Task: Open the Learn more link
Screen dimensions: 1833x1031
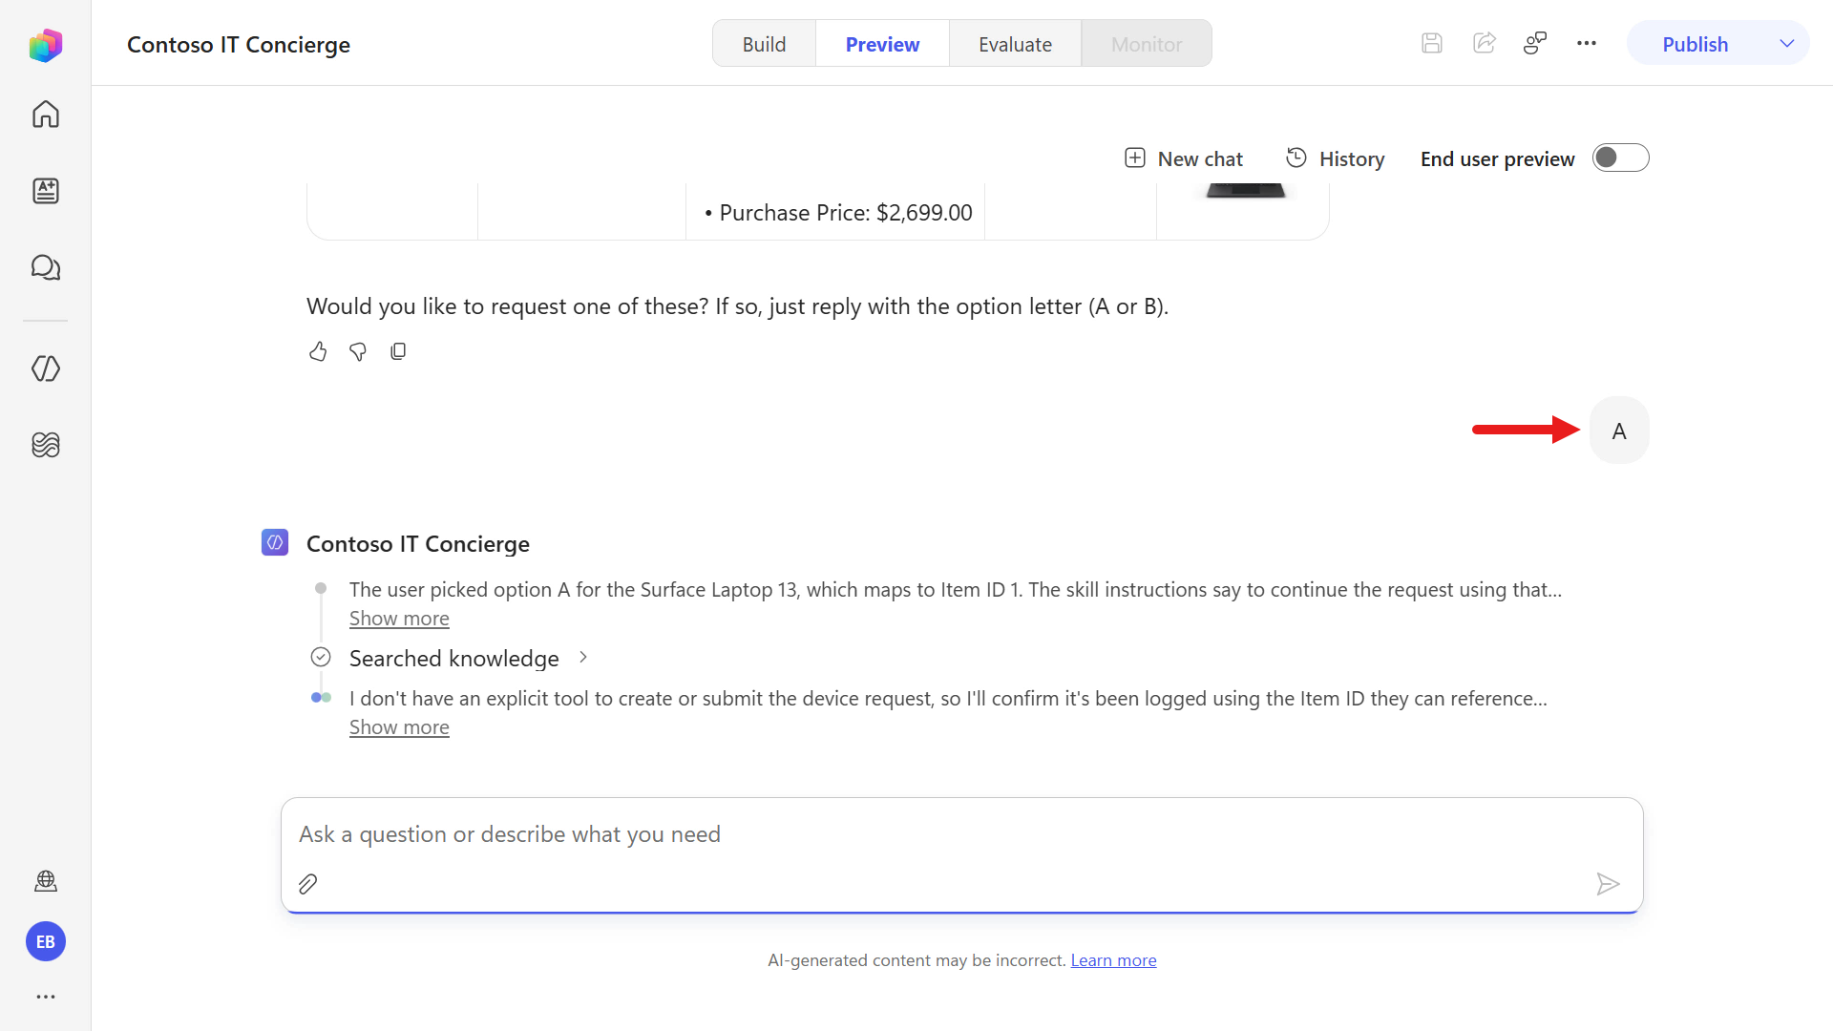Action: pos(1113,960)
